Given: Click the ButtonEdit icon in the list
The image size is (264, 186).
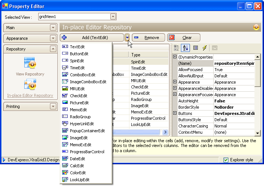Looking at the screenshot, I should click(65, 54).
